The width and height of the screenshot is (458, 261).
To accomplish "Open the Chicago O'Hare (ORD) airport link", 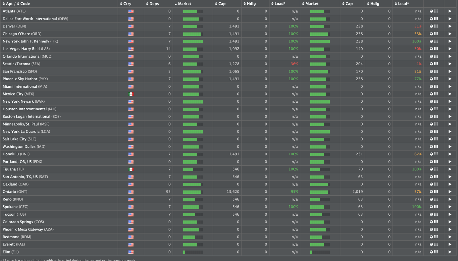I will coord(22,34).
